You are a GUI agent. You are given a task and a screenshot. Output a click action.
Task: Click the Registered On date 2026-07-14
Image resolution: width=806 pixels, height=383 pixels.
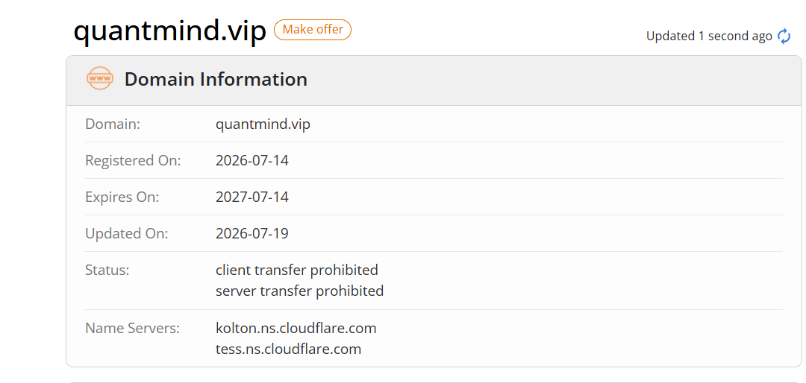coord(252,161)
